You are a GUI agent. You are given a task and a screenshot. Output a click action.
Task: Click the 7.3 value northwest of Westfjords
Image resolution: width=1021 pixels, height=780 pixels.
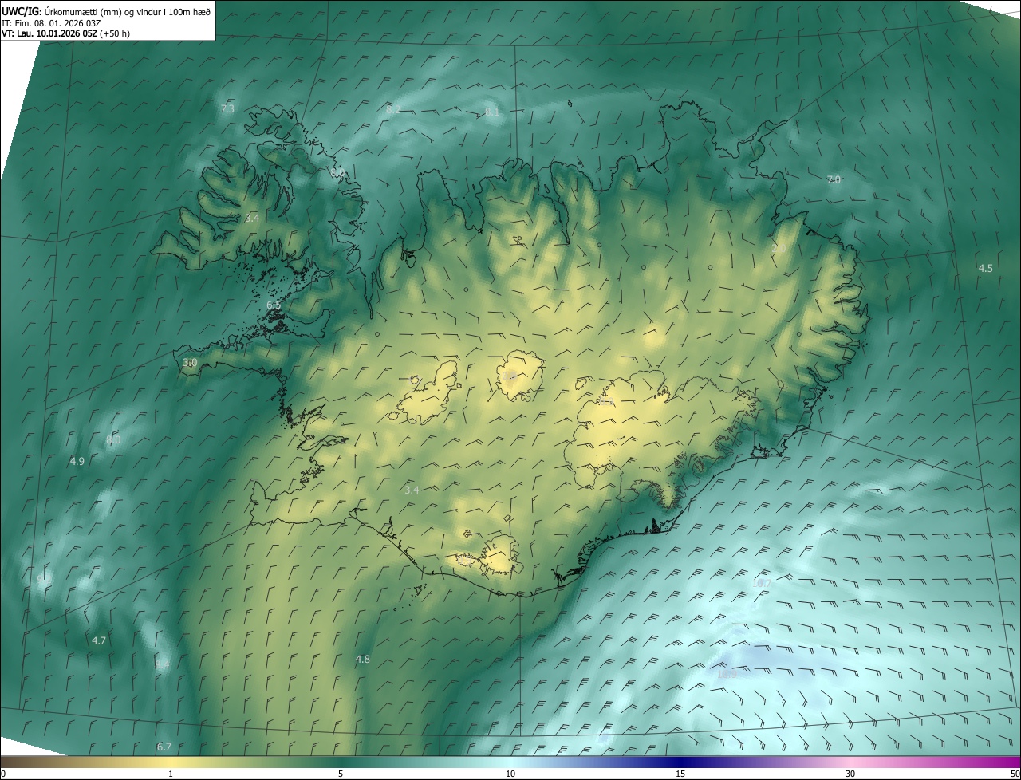tap(227, 108)
